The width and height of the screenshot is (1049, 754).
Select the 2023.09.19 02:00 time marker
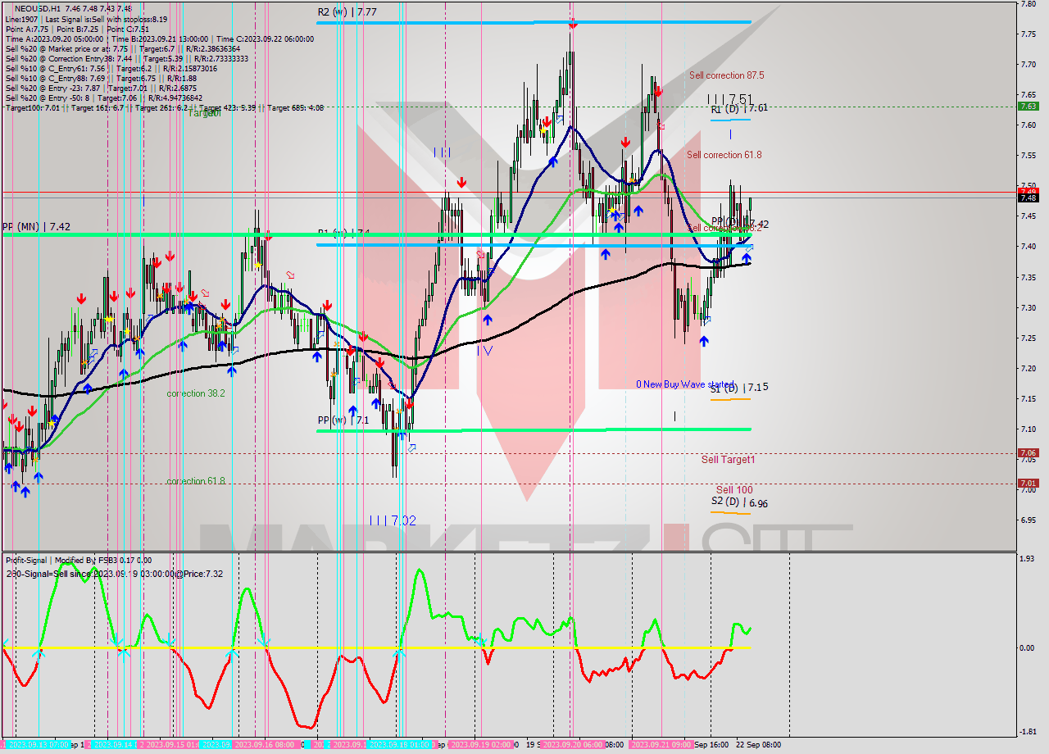click(x=481, y=745)
